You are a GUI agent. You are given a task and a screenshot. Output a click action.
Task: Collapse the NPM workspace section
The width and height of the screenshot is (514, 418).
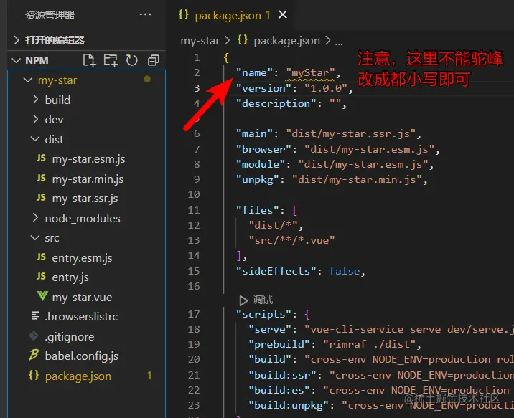point(16,60)
